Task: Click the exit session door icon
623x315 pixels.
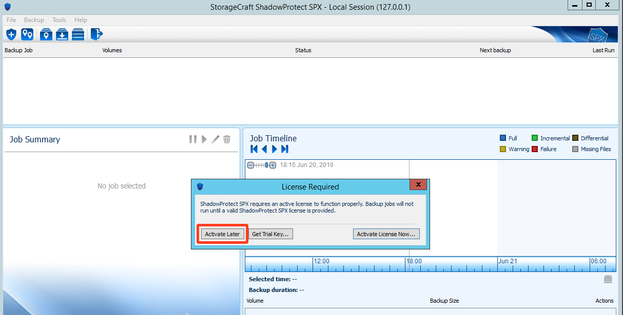Action: 96,34
